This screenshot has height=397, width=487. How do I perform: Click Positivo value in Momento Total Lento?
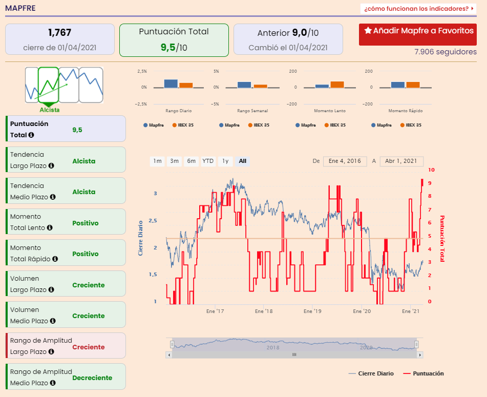click(86, 223)
